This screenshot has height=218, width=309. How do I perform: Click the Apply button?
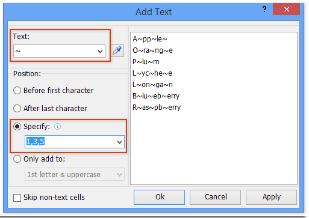click(x=271, y=197)
